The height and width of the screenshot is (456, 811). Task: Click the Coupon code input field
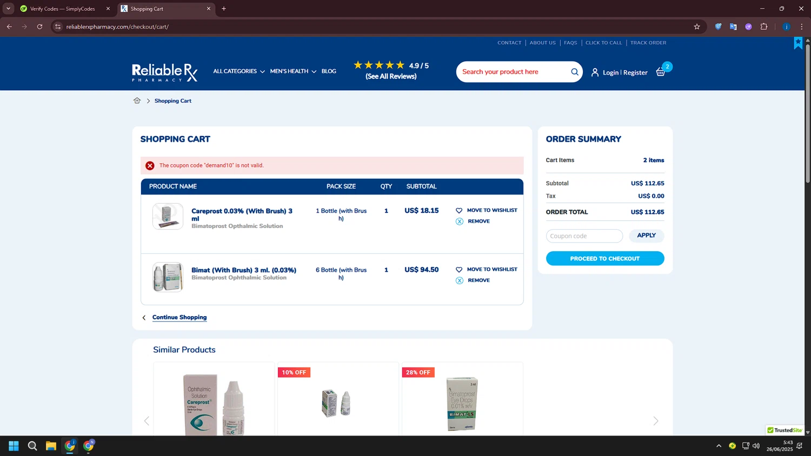(x=584, y=236)
